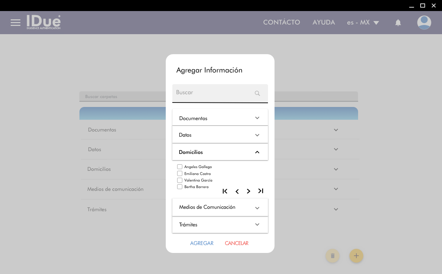Click the notifications bell icon
Viewport: 442px width, 274px height.
(x=398, y=23)
